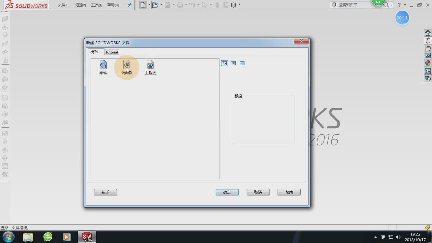
Task: Click the Undo toolbar icon
Action: (192, 5)
